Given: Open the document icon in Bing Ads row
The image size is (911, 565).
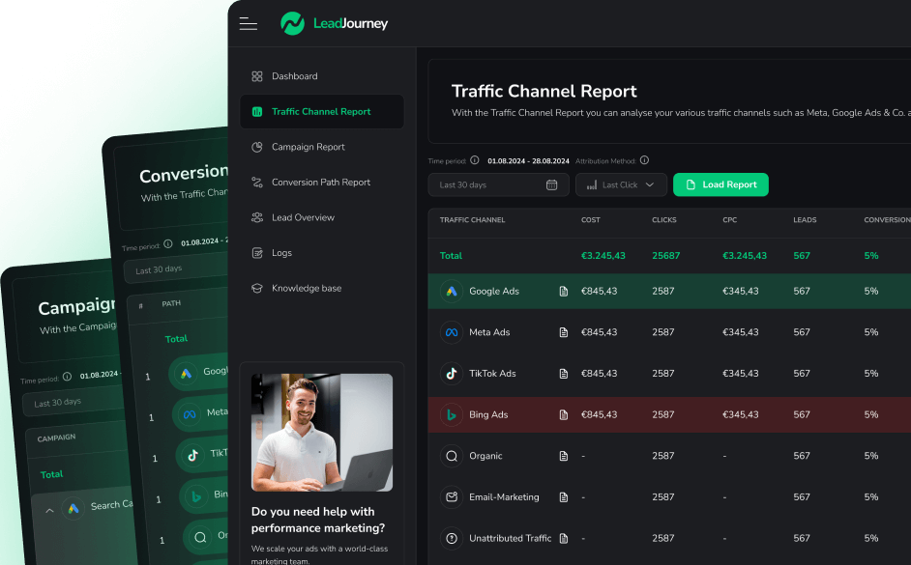Looking at the screenshot, I should pyautogui.click(x=564, y=414).
